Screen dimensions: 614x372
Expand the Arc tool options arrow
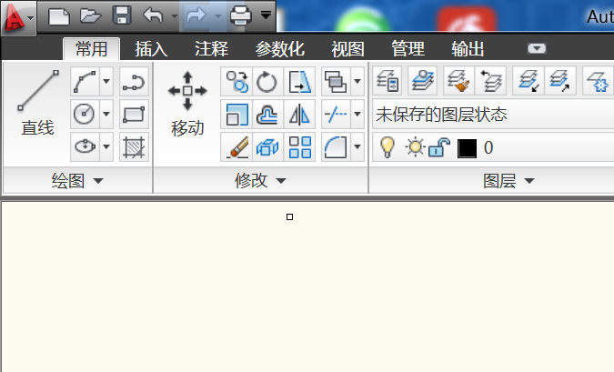106,82
